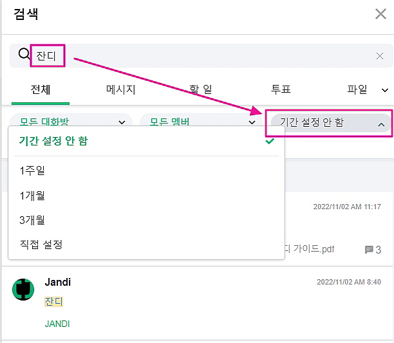
Task: Switch to the 메시지 tab
Action: point(120,90)
